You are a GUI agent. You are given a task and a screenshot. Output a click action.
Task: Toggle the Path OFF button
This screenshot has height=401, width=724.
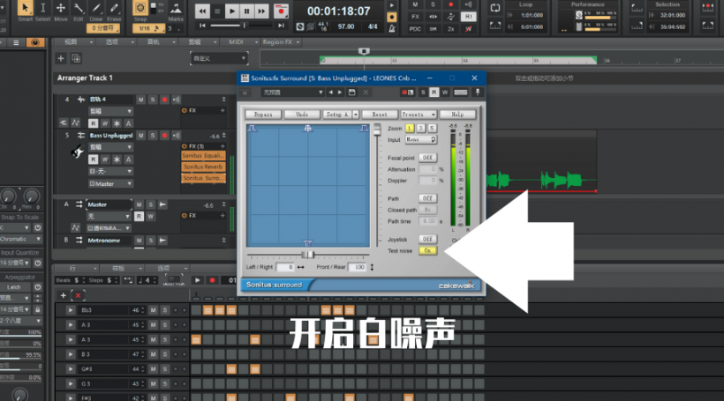pyautogui.click(x=427, y=198)
